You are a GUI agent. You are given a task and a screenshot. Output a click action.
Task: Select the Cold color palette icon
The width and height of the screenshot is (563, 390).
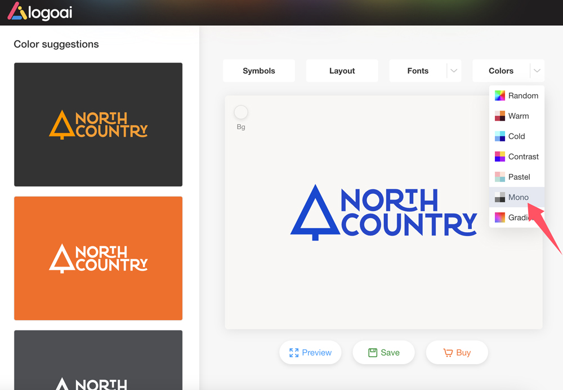click(500, 136)
